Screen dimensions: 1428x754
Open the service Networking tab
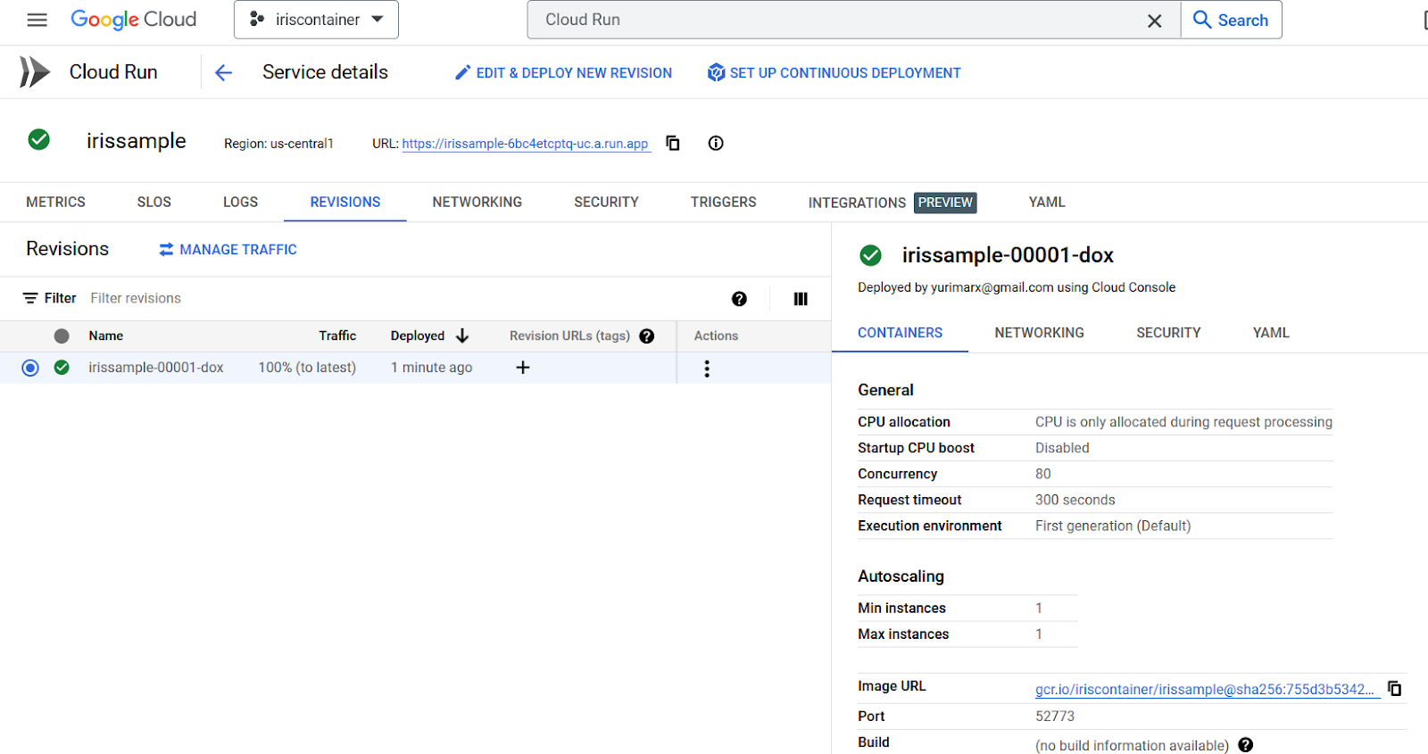(477, 203)
